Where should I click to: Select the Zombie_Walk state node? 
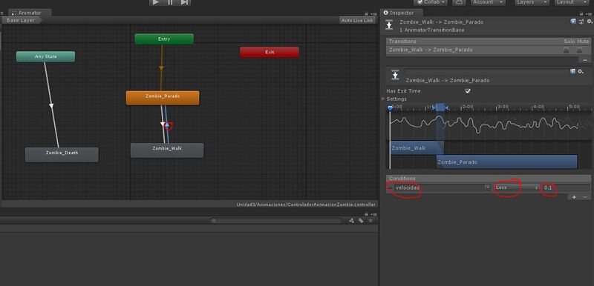pyautogui.click(x=167, y=150)
